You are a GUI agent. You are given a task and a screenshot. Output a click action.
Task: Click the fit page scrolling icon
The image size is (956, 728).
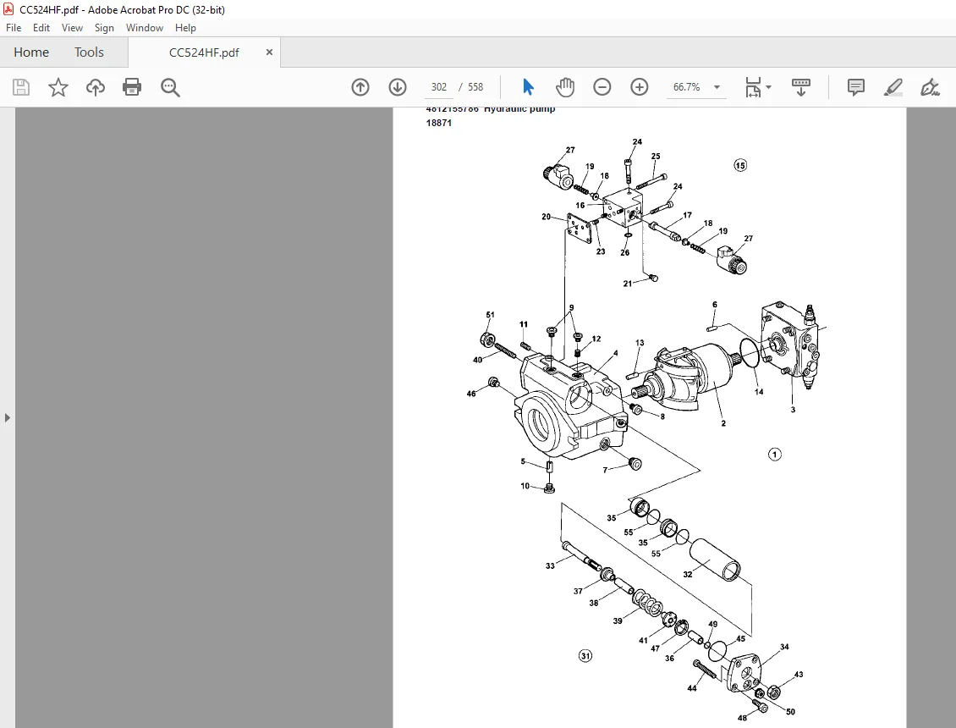pos(754,87)
